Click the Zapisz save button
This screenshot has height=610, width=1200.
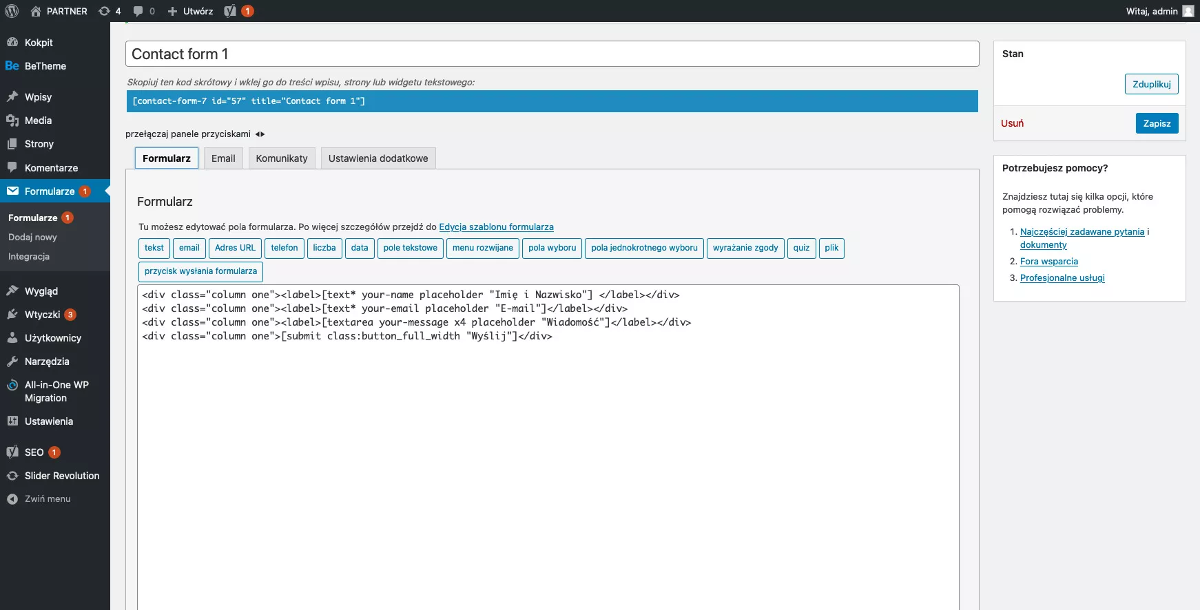click(x=1157, y=123)
